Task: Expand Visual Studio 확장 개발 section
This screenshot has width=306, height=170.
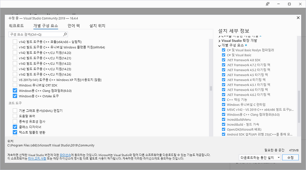Action: pyautogui.click(x=220, y=41)
